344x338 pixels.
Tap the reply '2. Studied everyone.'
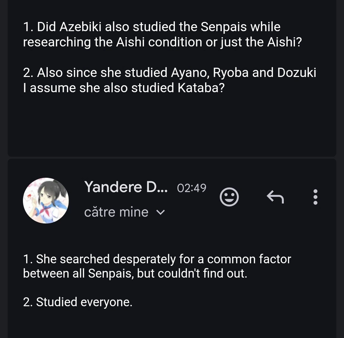coord(78,302)
